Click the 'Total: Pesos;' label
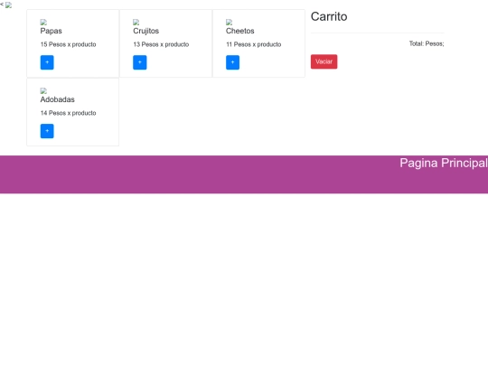Image resolution: width=488 pixels, height=366 pixels. click(427, 43)
